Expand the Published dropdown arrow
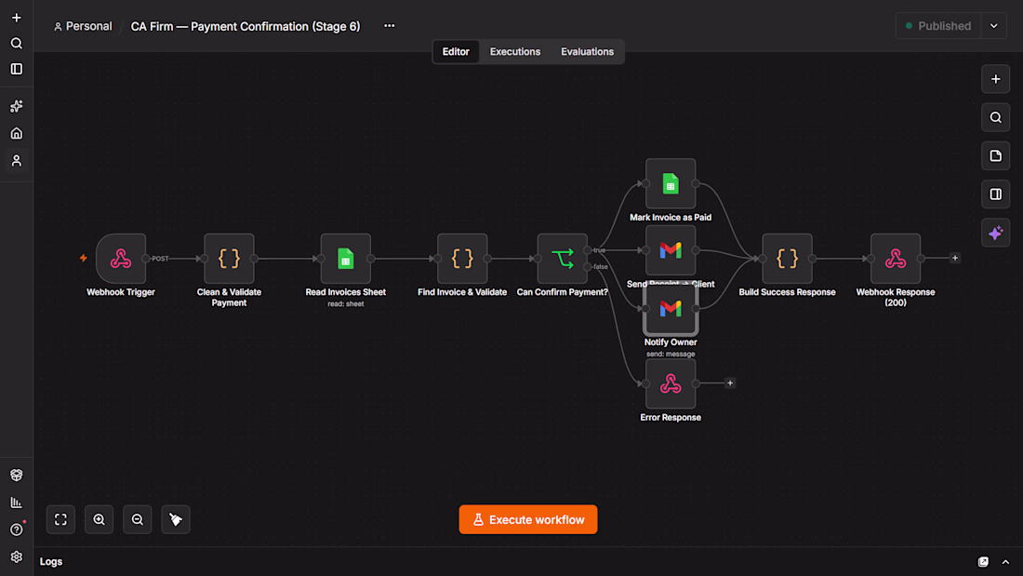 994,26
